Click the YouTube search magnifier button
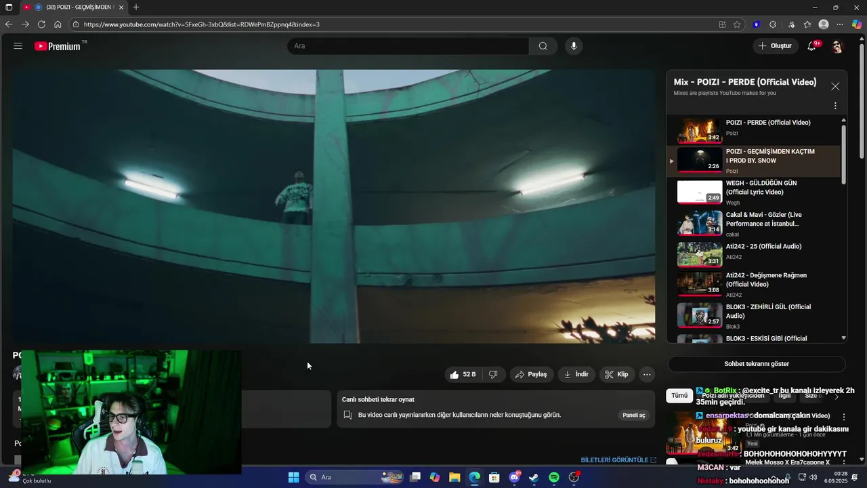The image size is (867, 488). 543,46
